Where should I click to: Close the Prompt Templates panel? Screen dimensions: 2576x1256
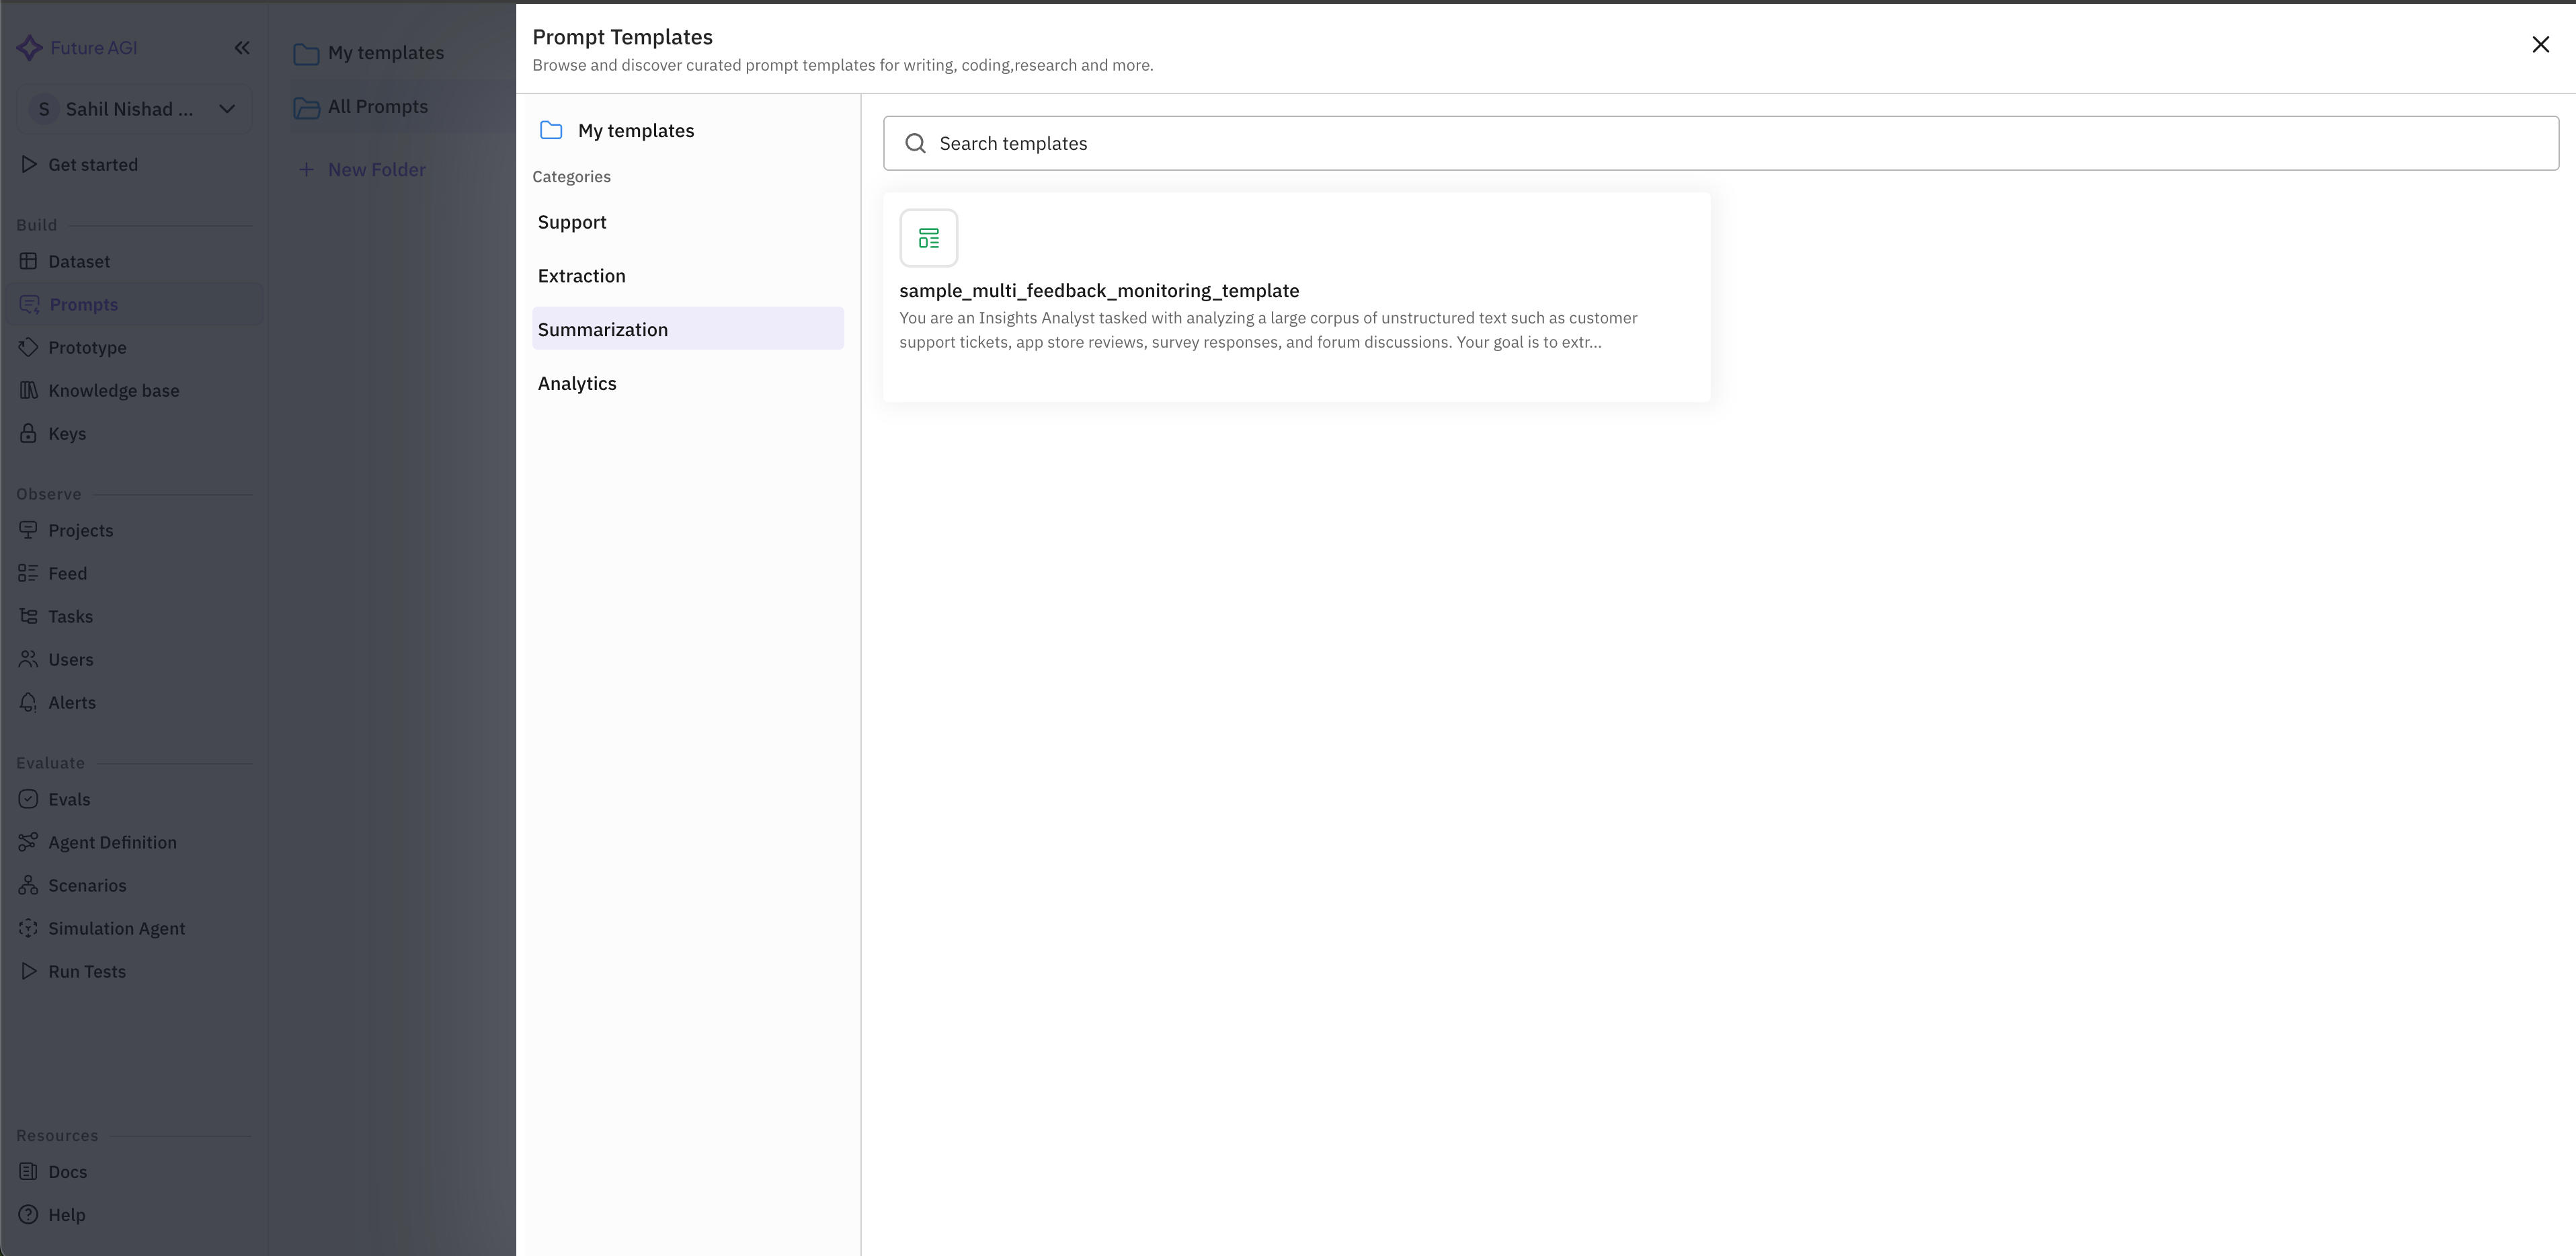tap(2540, 45)
